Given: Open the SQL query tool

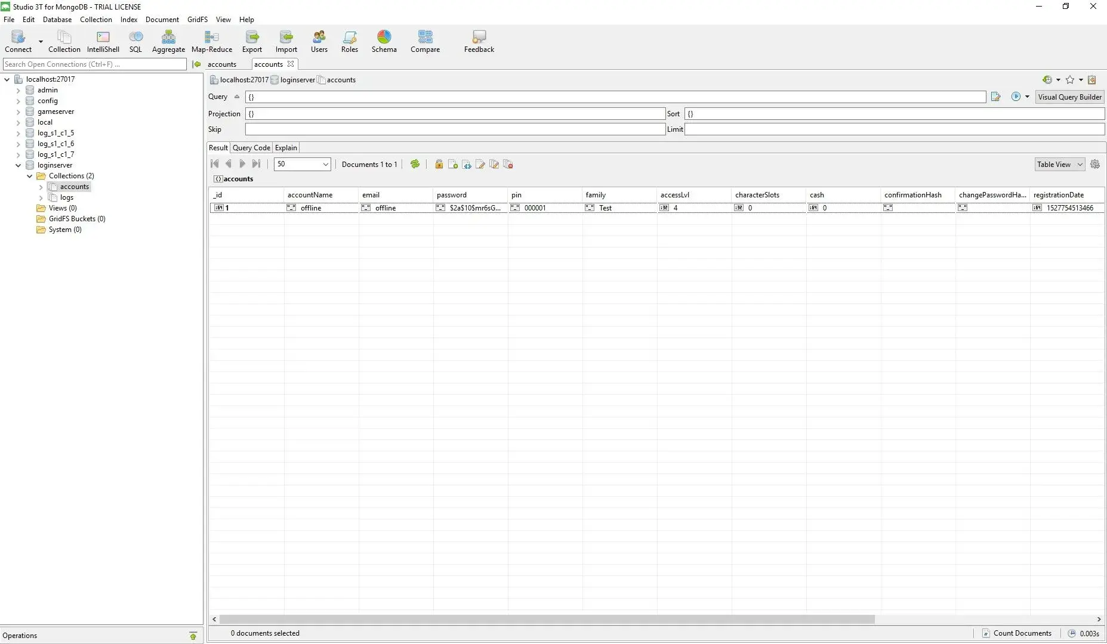Looking at the screenshot, I should pos(135,42).
